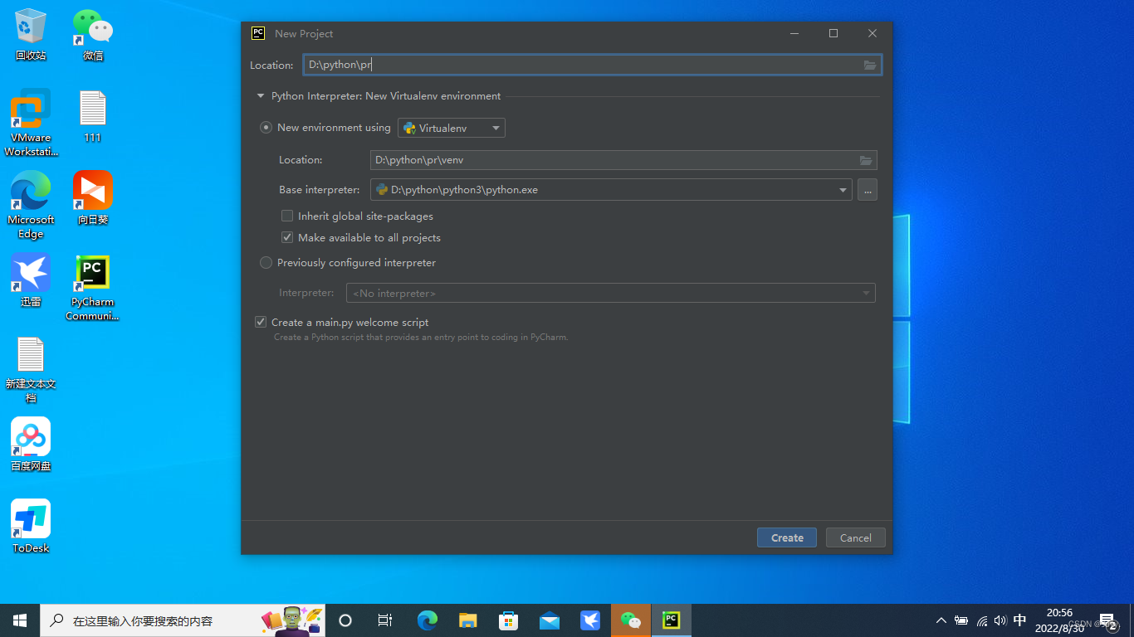Open File Explorer from the taskbar
Viewport: 1134px width, 637px height.
point(468,620)
